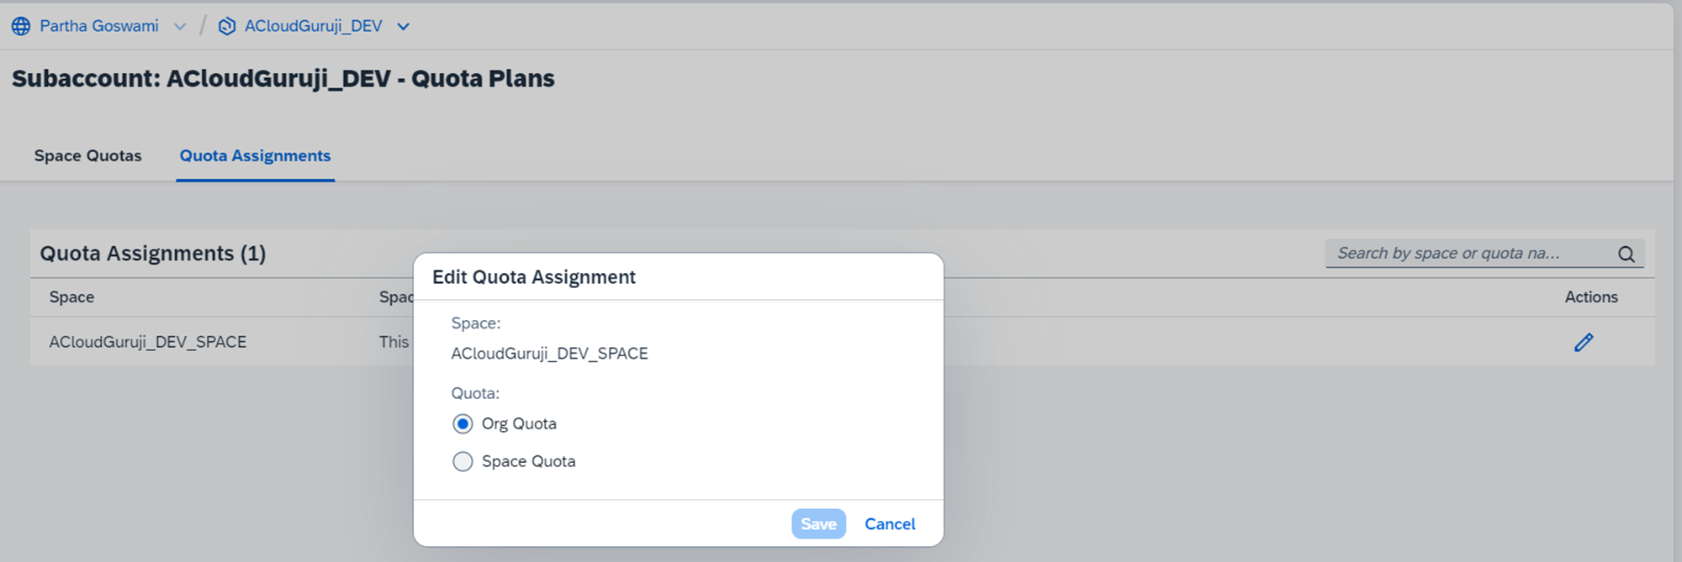Click the subaccount hexagon icon in breadcrumb

pyautogui.click(x=226, y=26)
